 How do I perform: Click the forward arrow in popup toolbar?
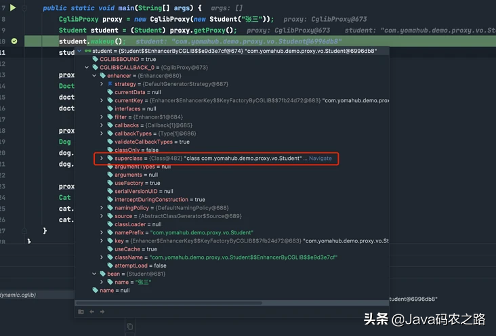pos(102,312)
